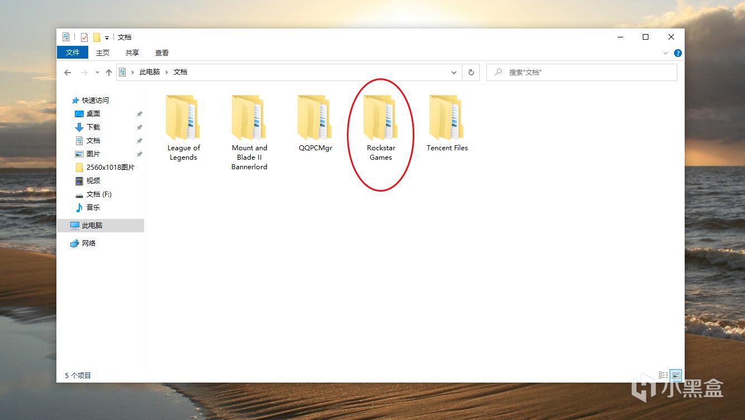Click 文档 in the address bar path
The height and width of the screenshot is (420, 745).
(180, 72)
